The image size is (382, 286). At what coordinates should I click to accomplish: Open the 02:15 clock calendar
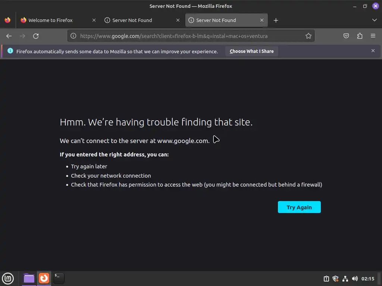tap(367, 279)
